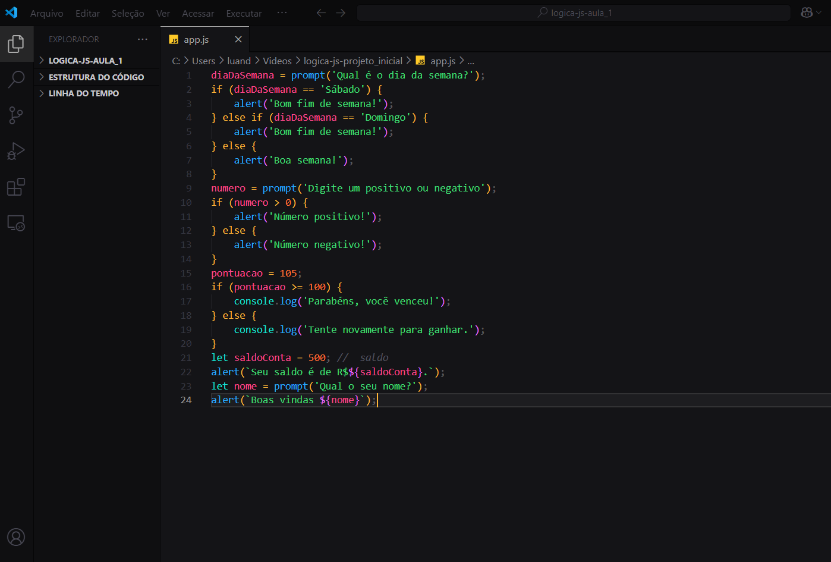831x562 pixels.
Task: Click the // saldo comment
Action: coord(363,357)
